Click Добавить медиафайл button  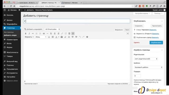[x=33, y=29]
